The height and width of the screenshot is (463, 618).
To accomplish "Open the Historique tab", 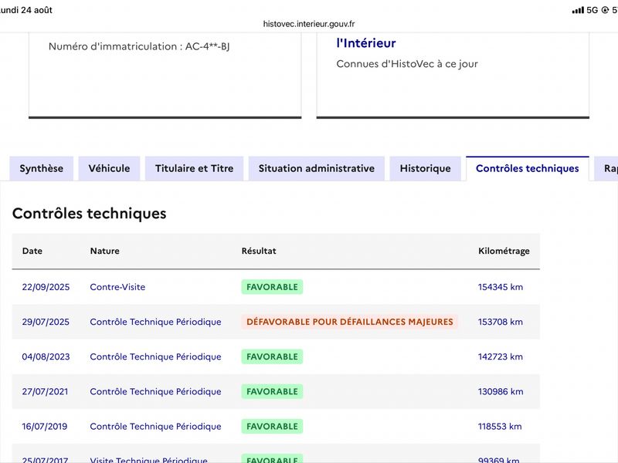I will (426, 168).
